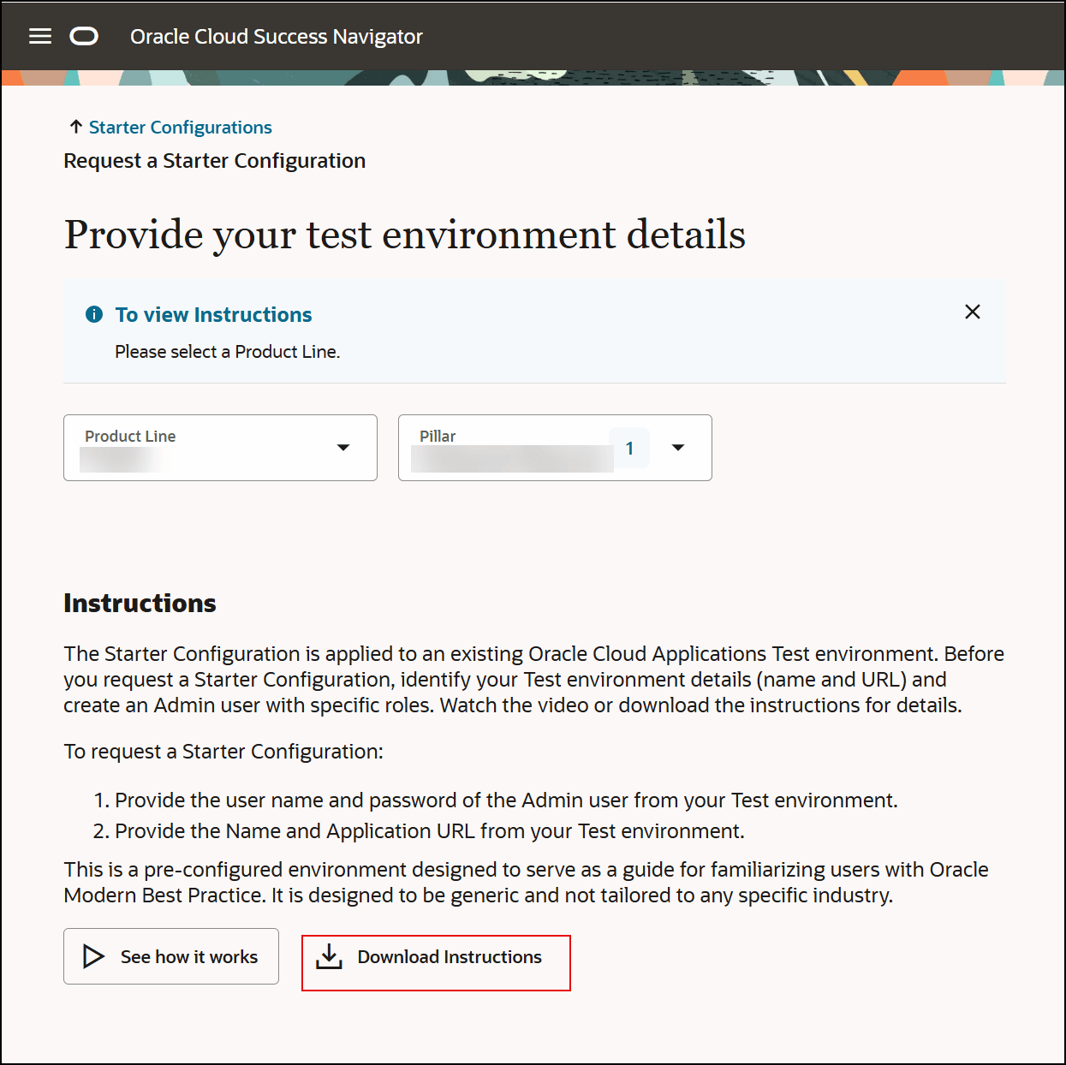Image resolution: width=1066 pixels, height=1065 pixels.
Task: Expand the Pillar dropdown arrow
Action: [x=678, y=448]
